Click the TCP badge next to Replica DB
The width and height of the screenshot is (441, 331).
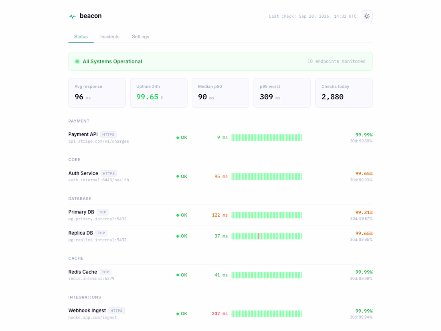pos(101,233)
